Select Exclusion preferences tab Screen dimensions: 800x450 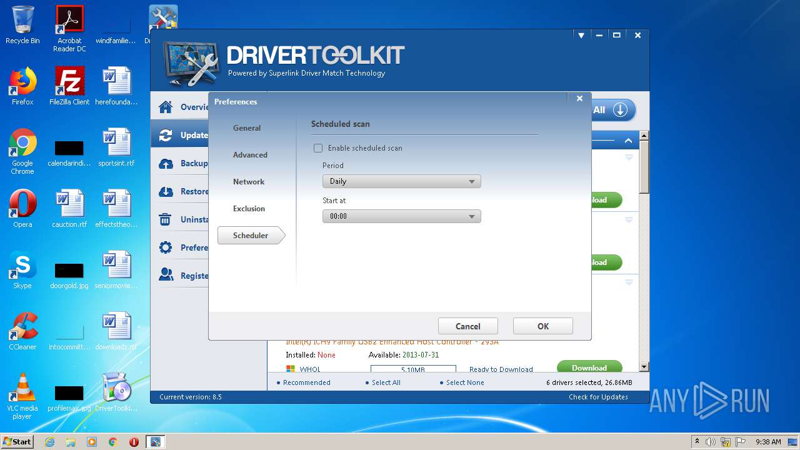(x=249, y=209)
